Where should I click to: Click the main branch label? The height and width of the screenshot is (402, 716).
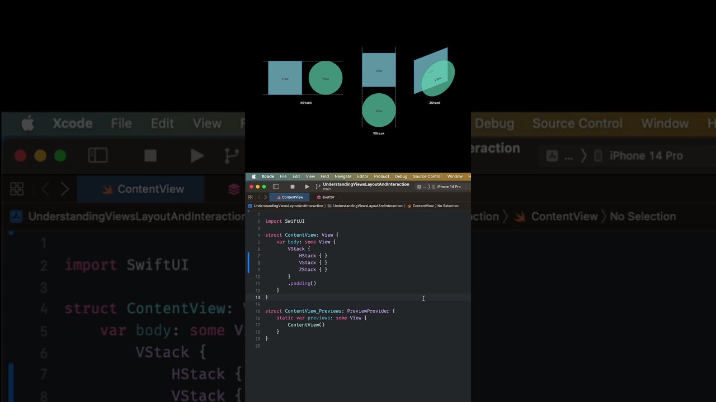coord(327,189)
